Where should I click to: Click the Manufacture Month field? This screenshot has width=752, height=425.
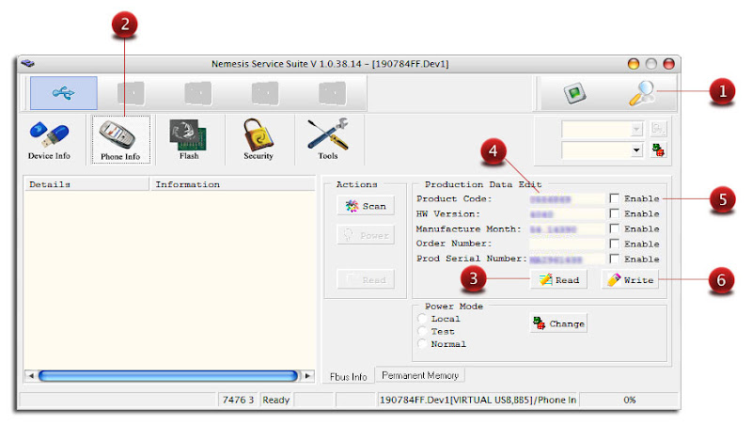tap(567, 229)
